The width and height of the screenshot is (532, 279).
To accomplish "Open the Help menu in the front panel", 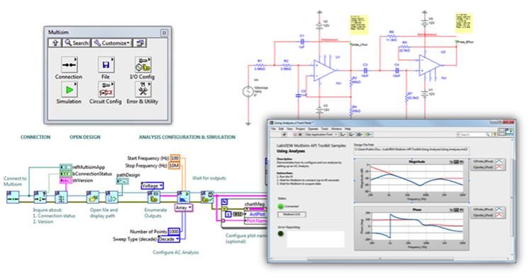I will tap(348, 129).
